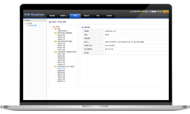This screenshot has height=114, width=190.
Task: Click the name value 엔터인
Action: point(107,35)
